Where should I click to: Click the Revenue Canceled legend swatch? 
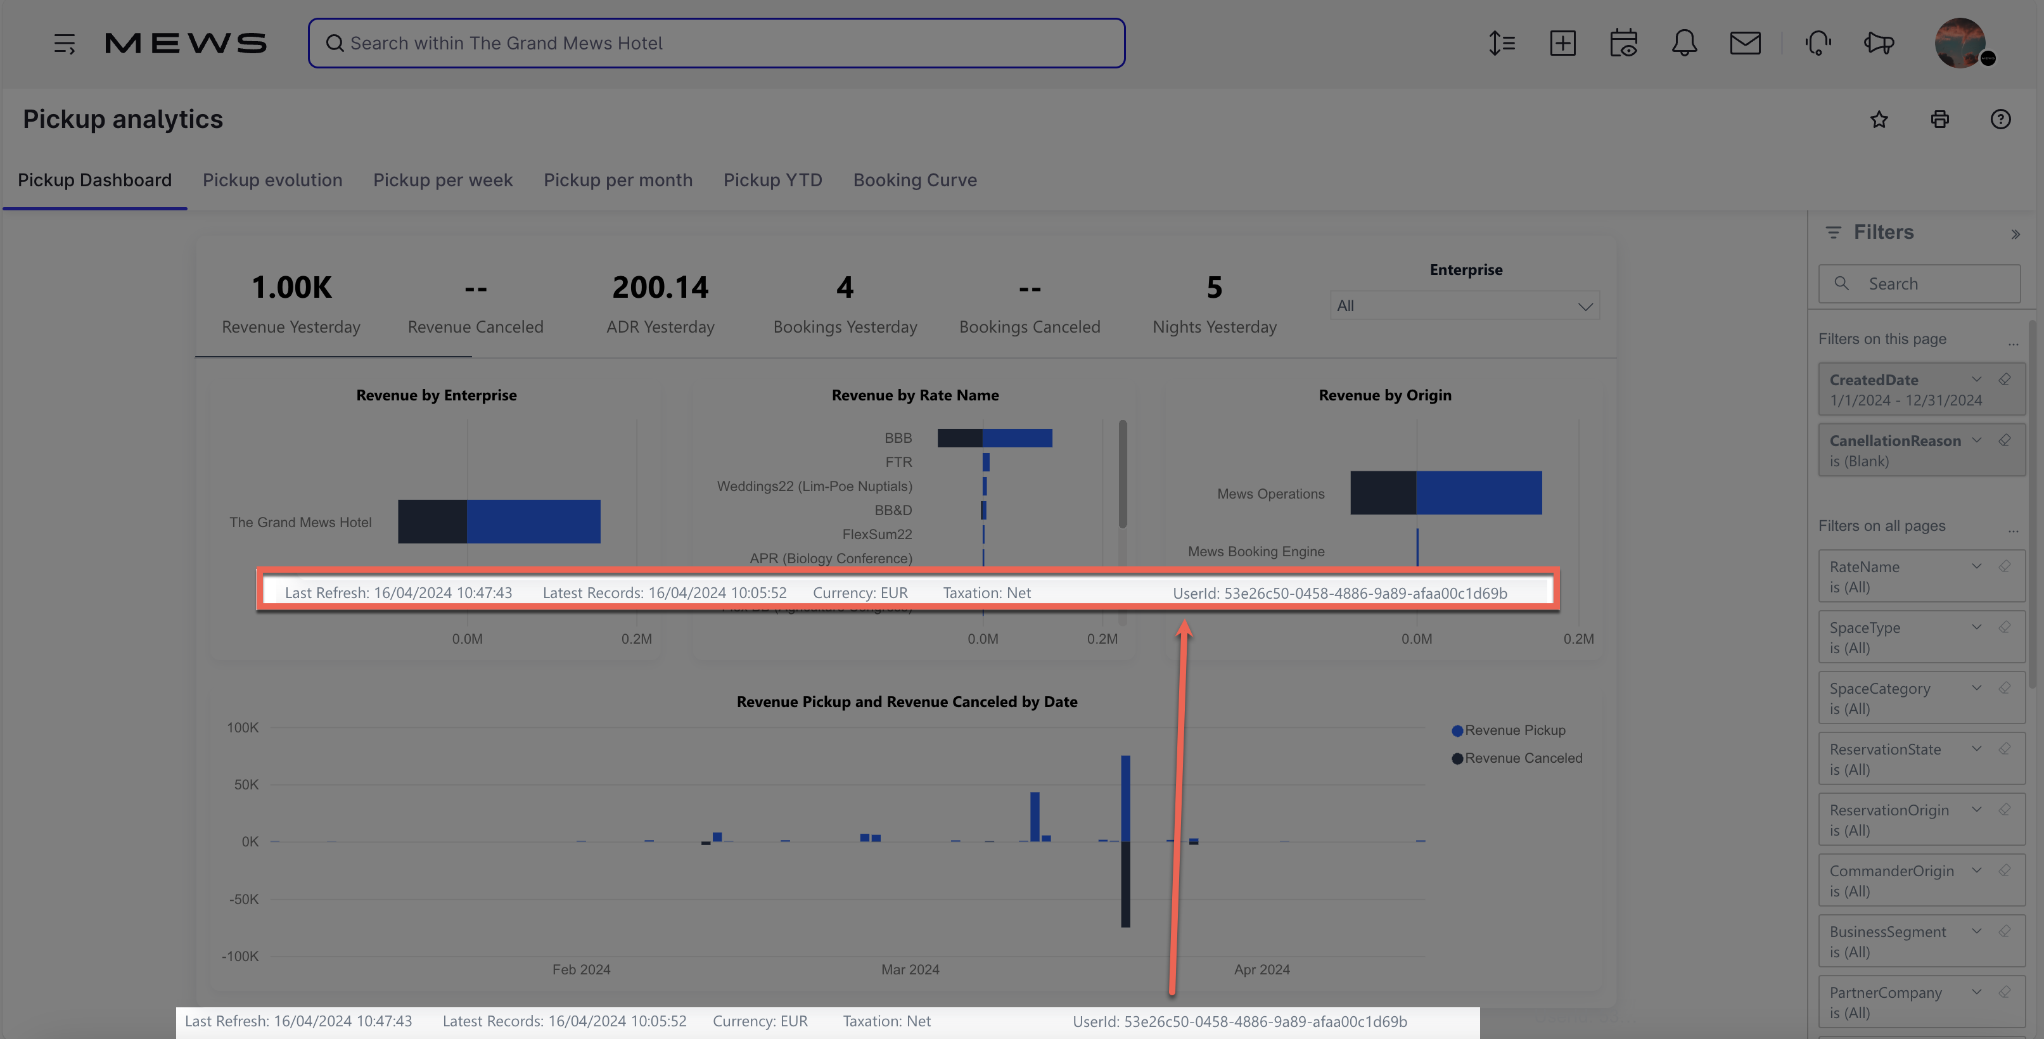[x=1457, y=759]
